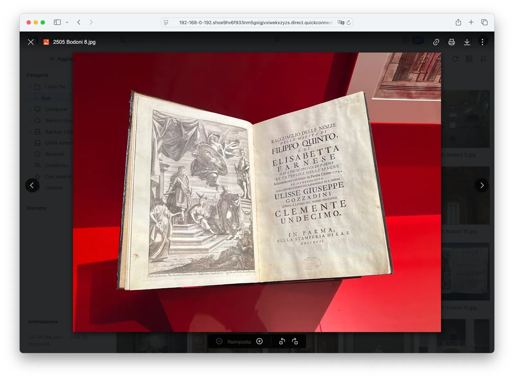Open Cestino in the sidebar

coord(54,188)
